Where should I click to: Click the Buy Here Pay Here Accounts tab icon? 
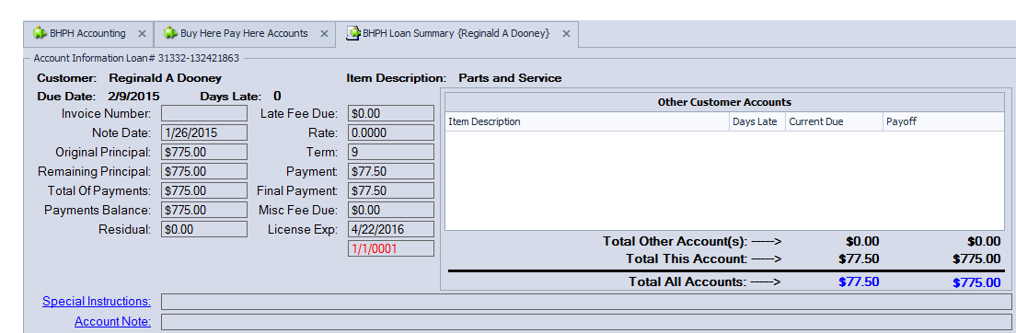[x=170, y=33]
